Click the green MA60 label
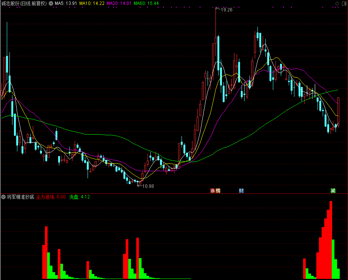This screenshot has height=280, width=348. click(146, 3)
